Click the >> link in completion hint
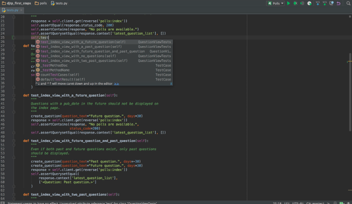 point(116,84)
